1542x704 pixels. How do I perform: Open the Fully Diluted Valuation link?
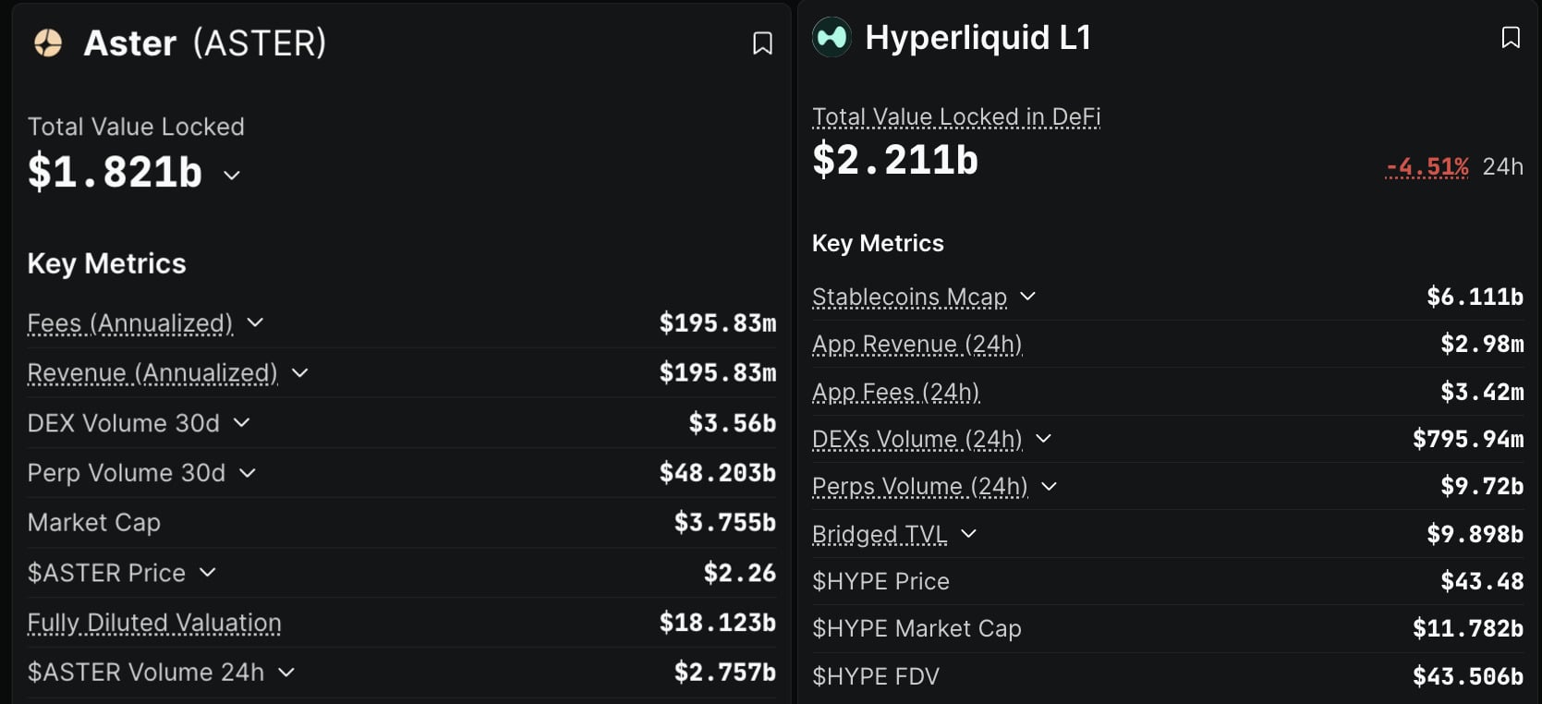pos(153,623)
